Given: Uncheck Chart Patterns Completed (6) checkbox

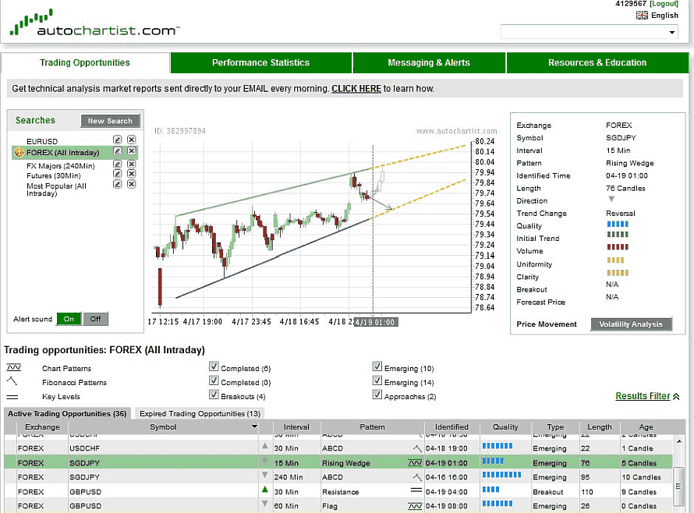Looking at the screenshot, I should tap(214, 367).
